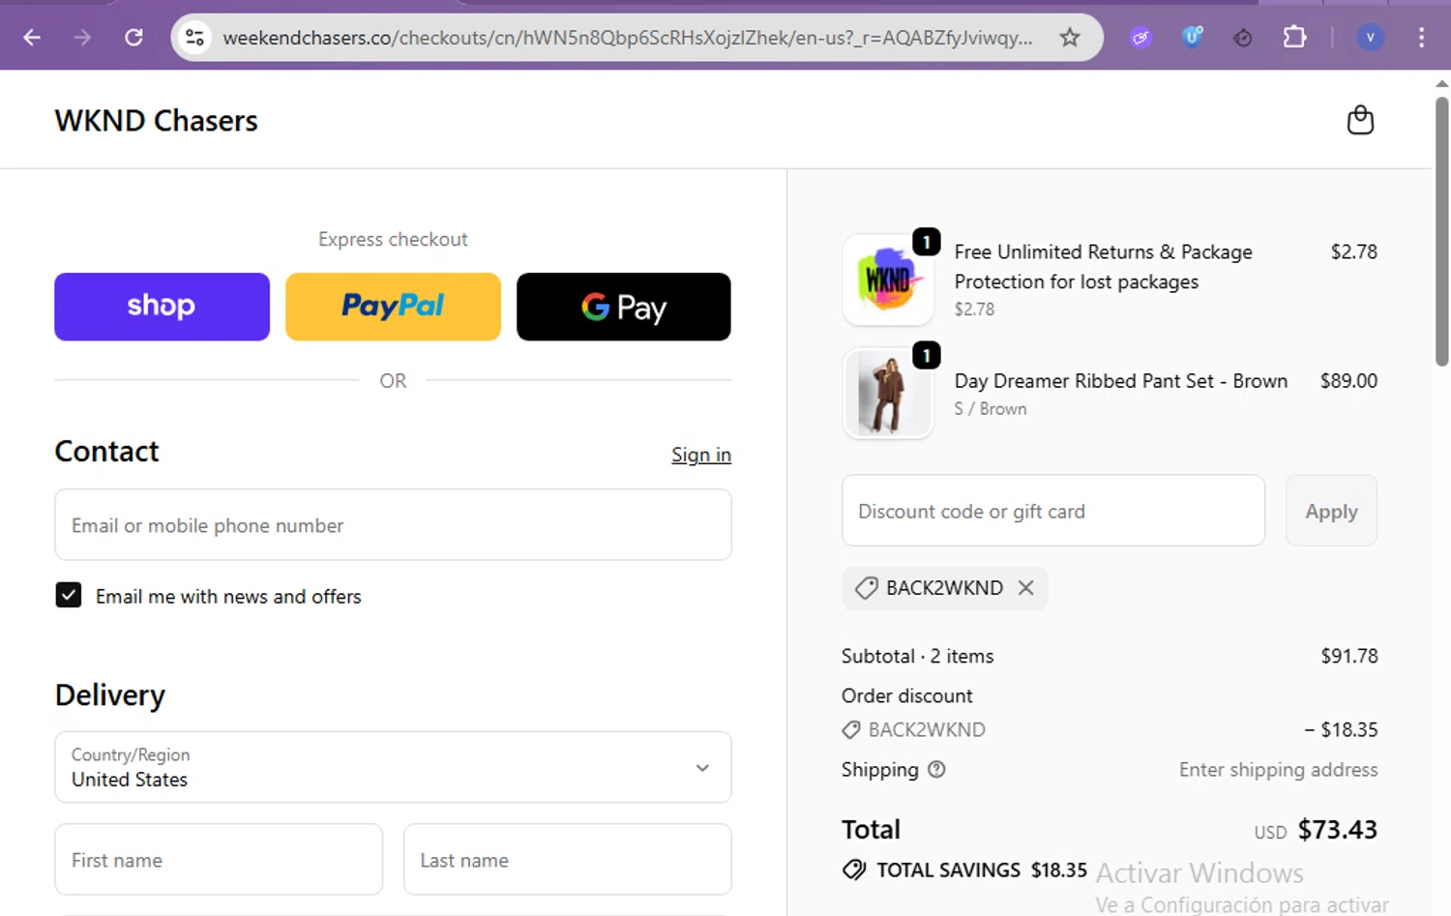Remove the BACK2WKND discount code

tap(1026, 588)
